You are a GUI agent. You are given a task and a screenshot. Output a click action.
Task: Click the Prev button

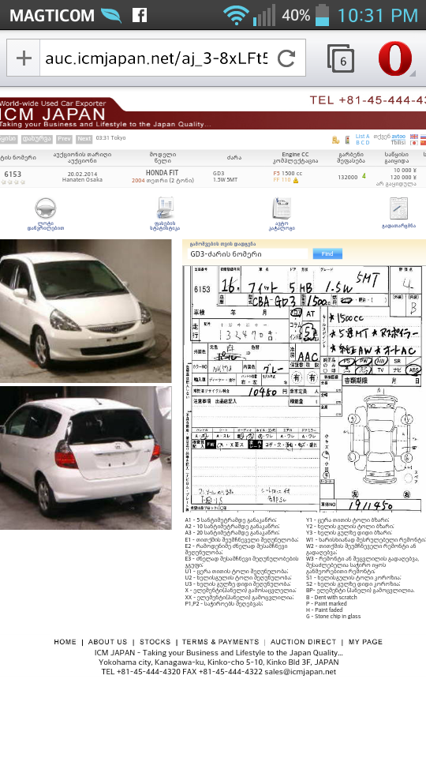64,139
